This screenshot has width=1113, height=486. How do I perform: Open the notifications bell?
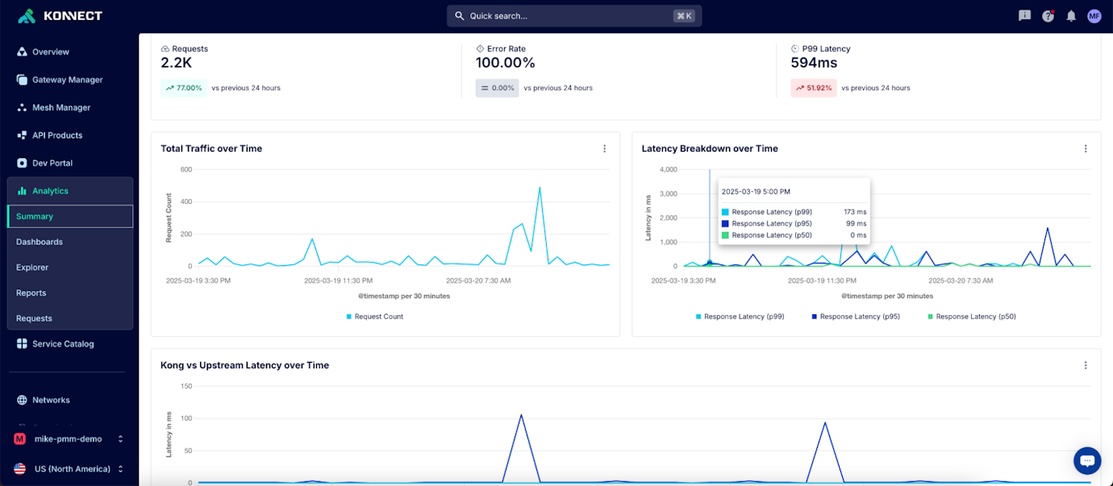point(1070,15)
